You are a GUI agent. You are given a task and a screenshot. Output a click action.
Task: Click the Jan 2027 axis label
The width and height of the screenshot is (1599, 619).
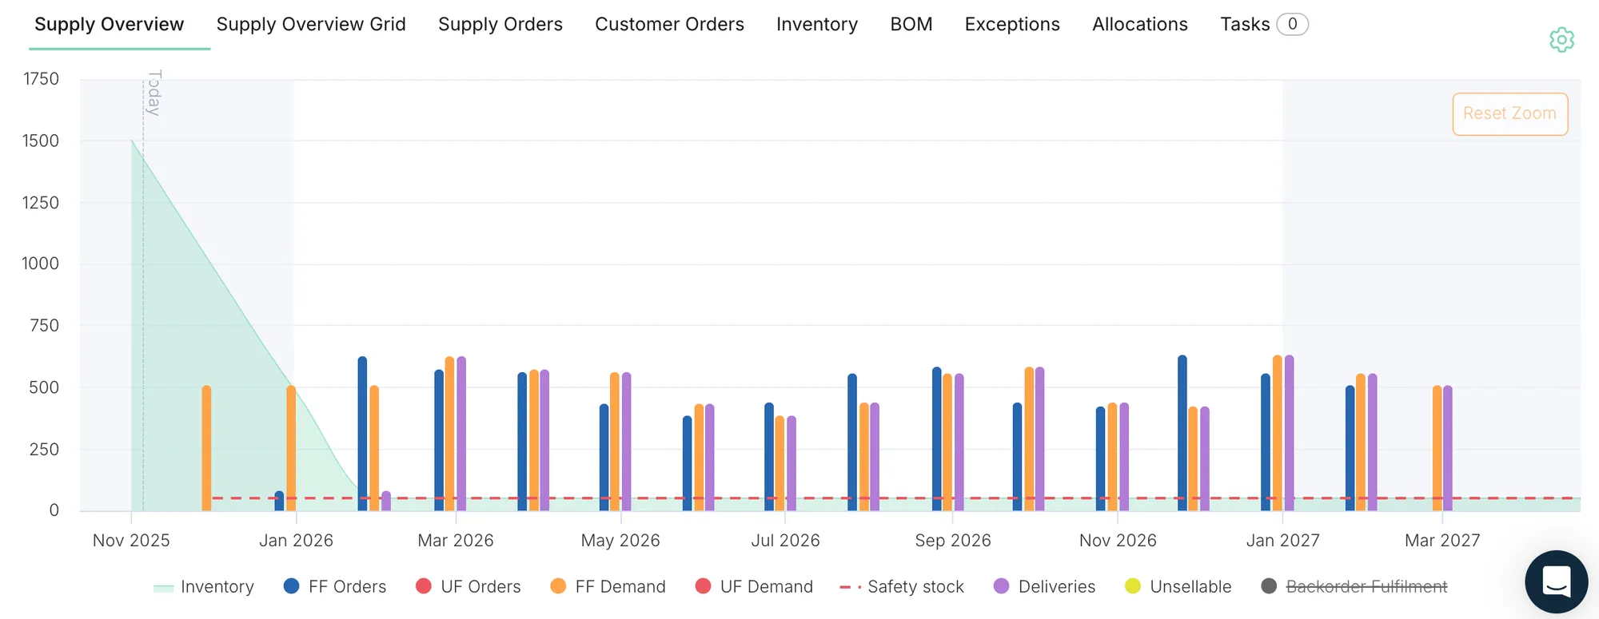pos(1282,541)
